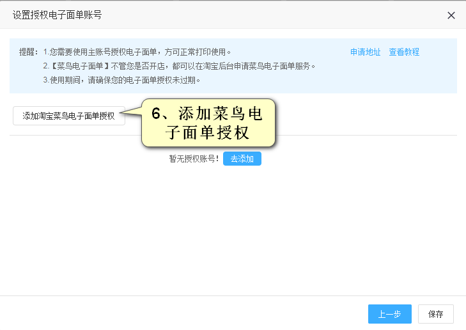
Task: Click reminder line 3 about 授权未过期
Action: click(x=121, y=80)
